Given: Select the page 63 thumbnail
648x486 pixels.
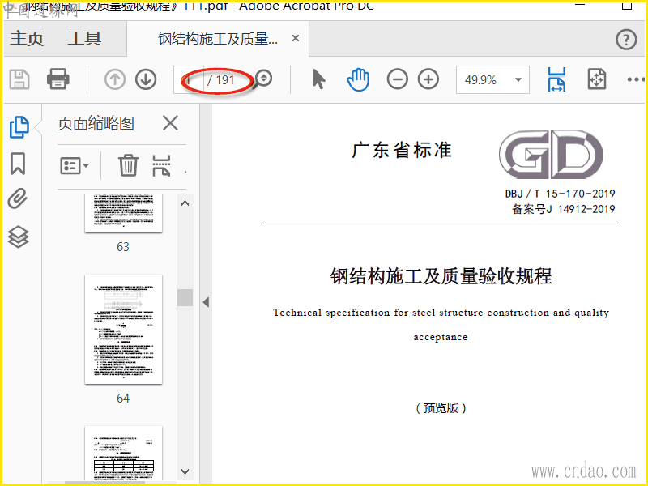Looking at the screenshot, I should point(124,213).
